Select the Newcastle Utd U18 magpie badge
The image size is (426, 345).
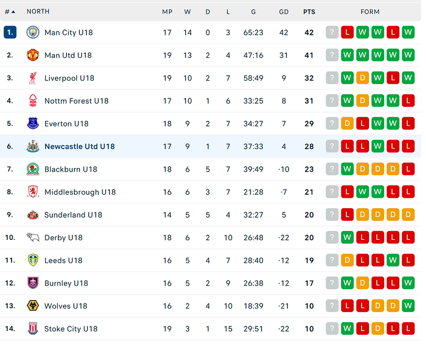[33, 146]
